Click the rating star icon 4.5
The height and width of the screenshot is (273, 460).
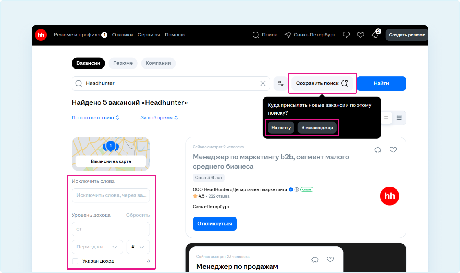195,196
